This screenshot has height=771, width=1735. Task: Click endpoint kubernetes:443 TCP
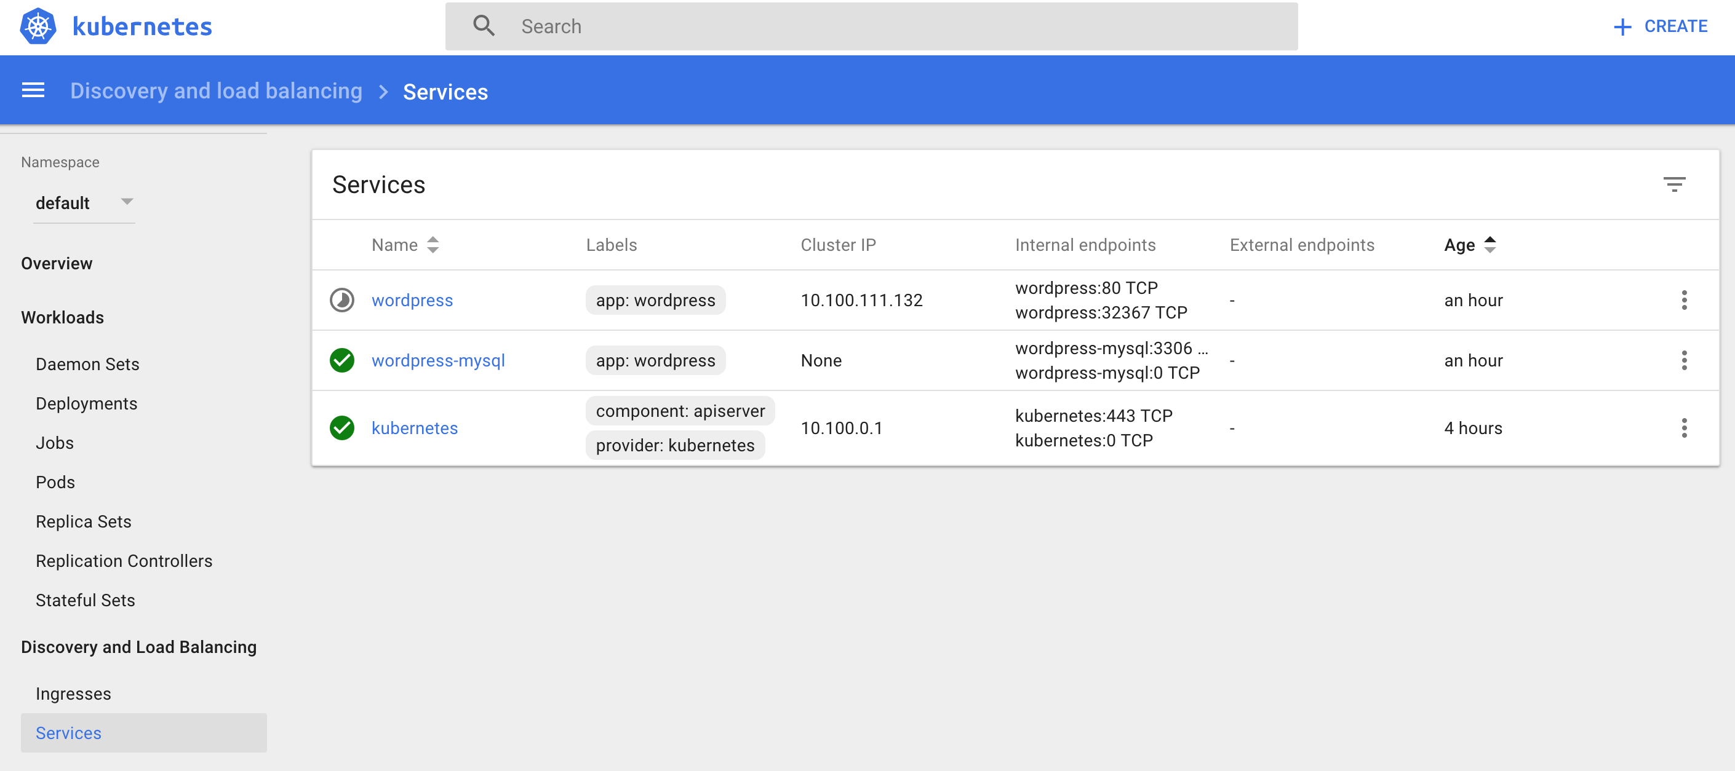[x=1094, y=416]
